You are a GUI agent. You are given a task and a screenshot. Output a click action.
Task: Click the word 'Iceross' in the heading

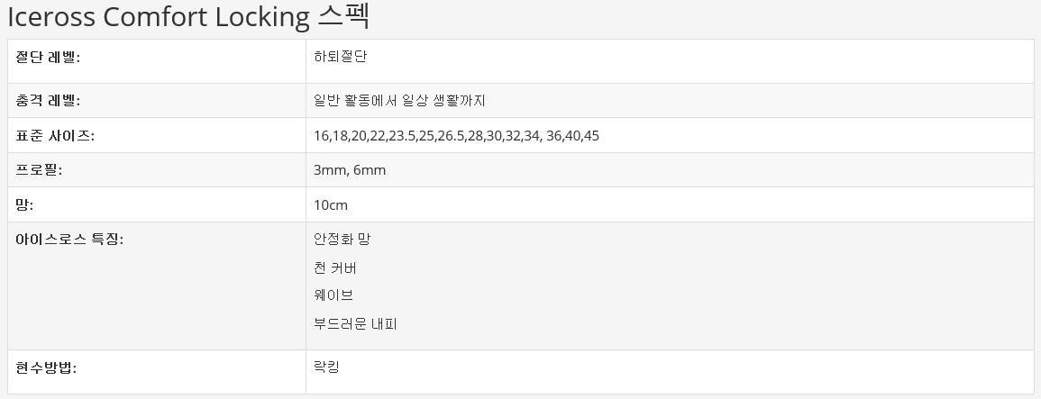49,17
